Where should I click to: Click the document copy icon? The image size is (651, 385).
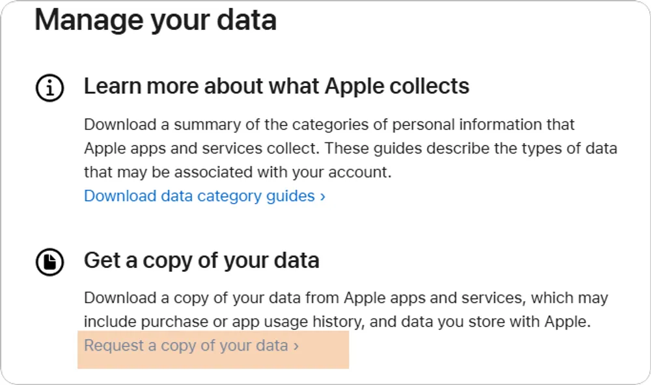click(x=49, y=262)
